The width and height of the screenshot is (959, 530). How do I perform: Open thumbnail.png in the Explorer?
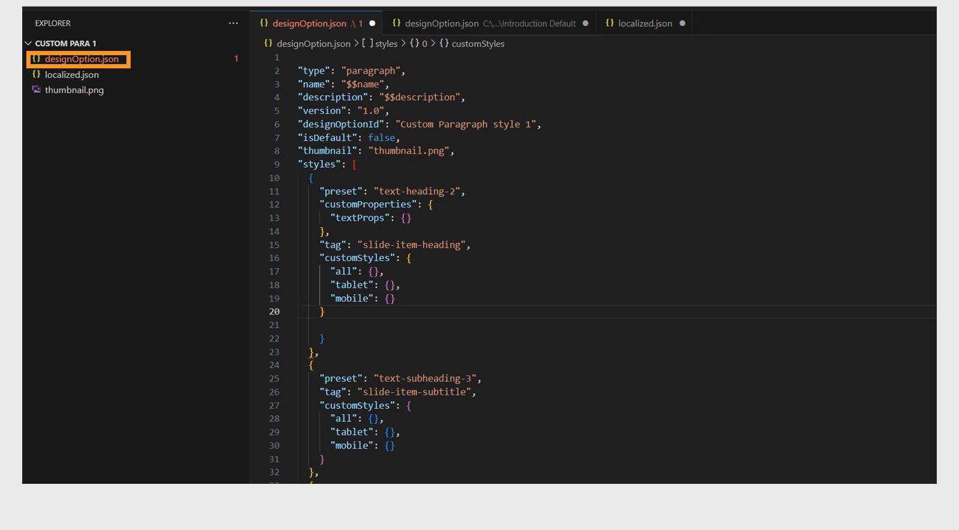coord(74,90)
